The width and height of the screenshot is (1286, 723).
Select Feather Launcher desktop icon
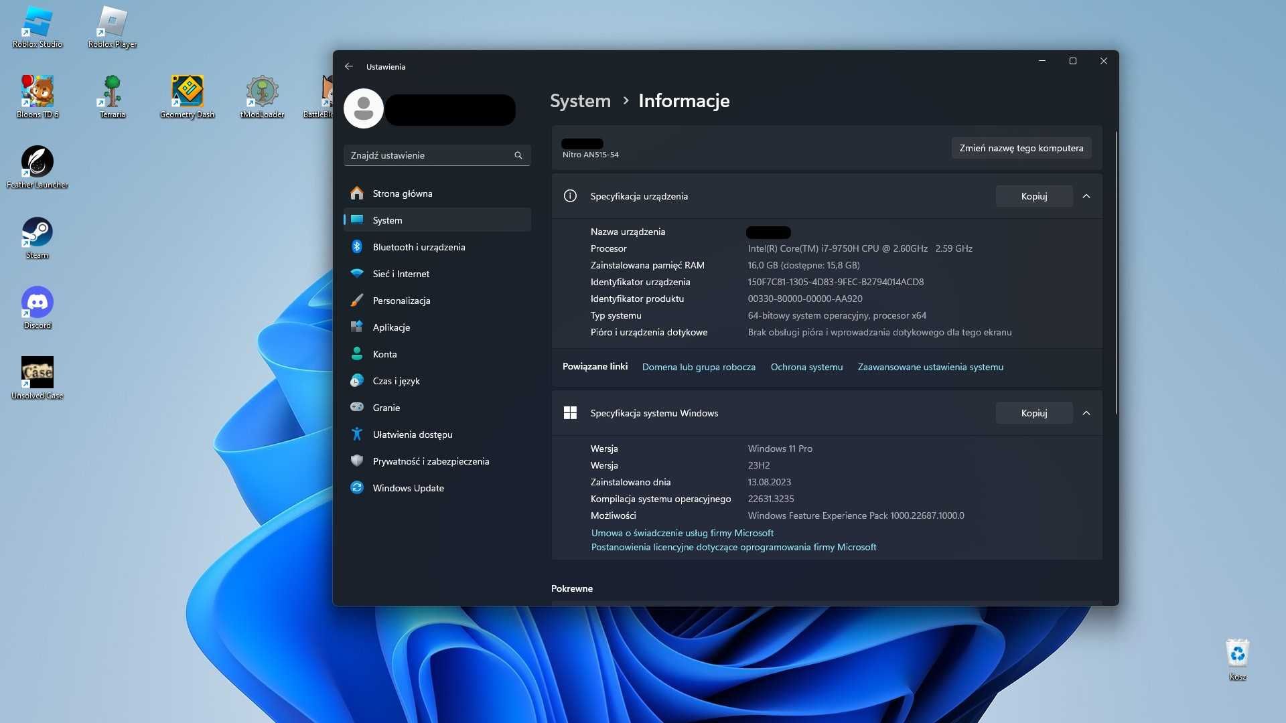coord(38,167)
